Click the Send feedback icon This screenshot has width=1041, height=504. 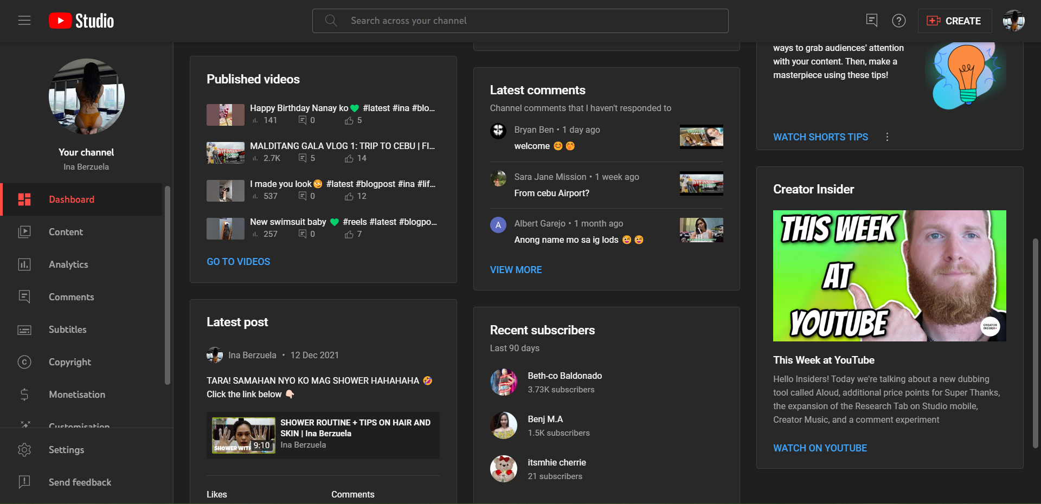(x=24, y=482)
